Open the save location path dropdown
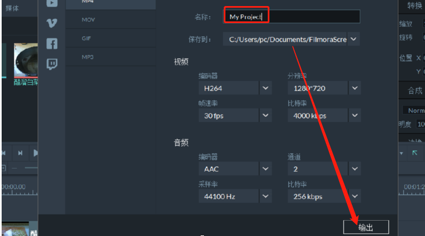This screenshot has height=236, width=425. (354, 40)
